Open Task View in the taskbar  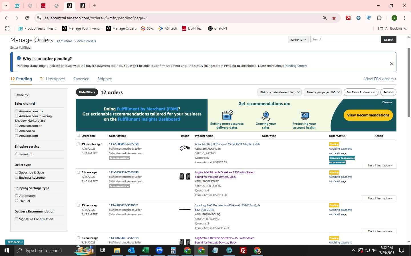point(103,250)
